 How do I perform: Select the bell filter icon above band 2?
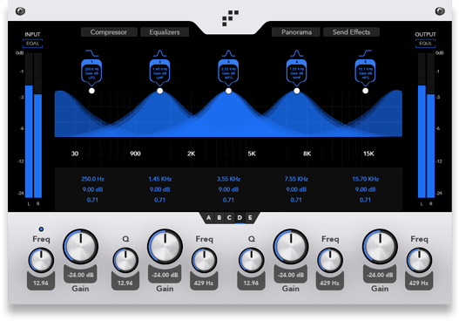point(160,53)
